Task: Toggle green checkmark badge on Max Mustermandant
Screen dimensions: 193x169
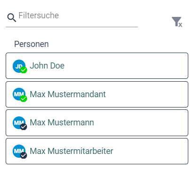Action: tap(24, 99)
